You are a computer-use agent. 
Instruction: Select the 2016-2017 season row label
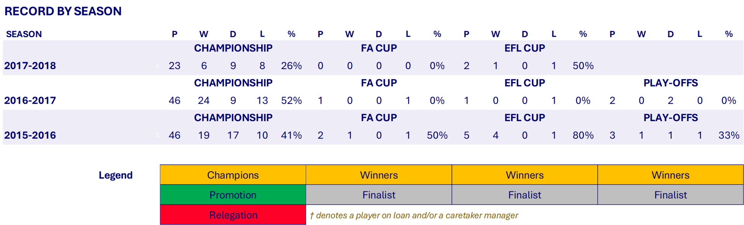[30, 100]
